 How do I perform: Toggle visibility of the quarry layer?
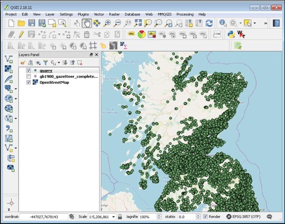pos(28,70)
